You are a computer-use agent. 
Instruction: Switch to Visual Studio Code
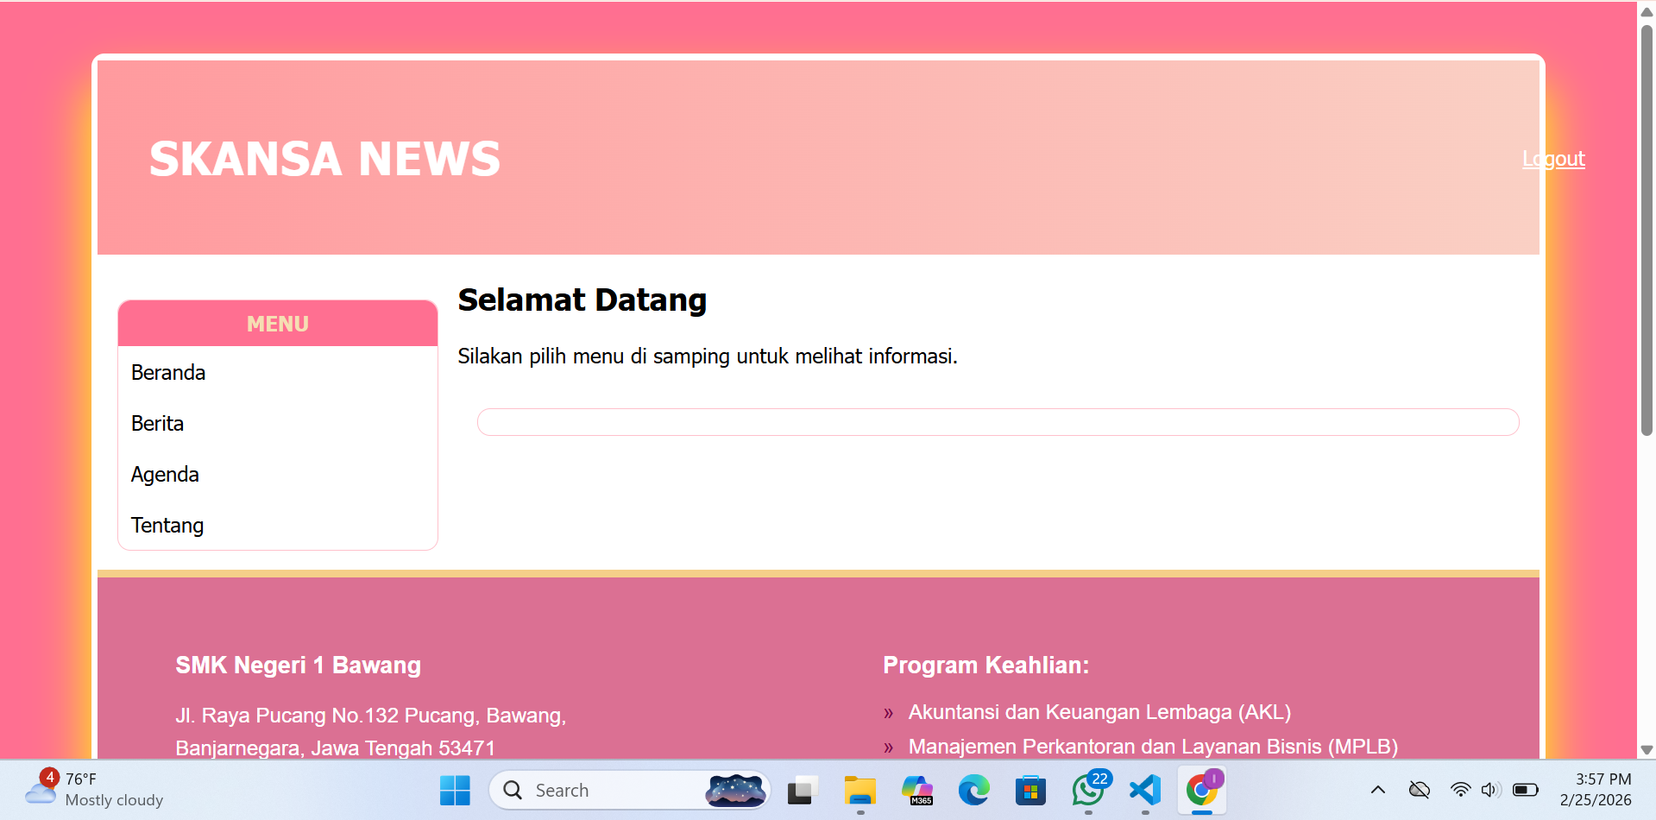point(1145,790)
